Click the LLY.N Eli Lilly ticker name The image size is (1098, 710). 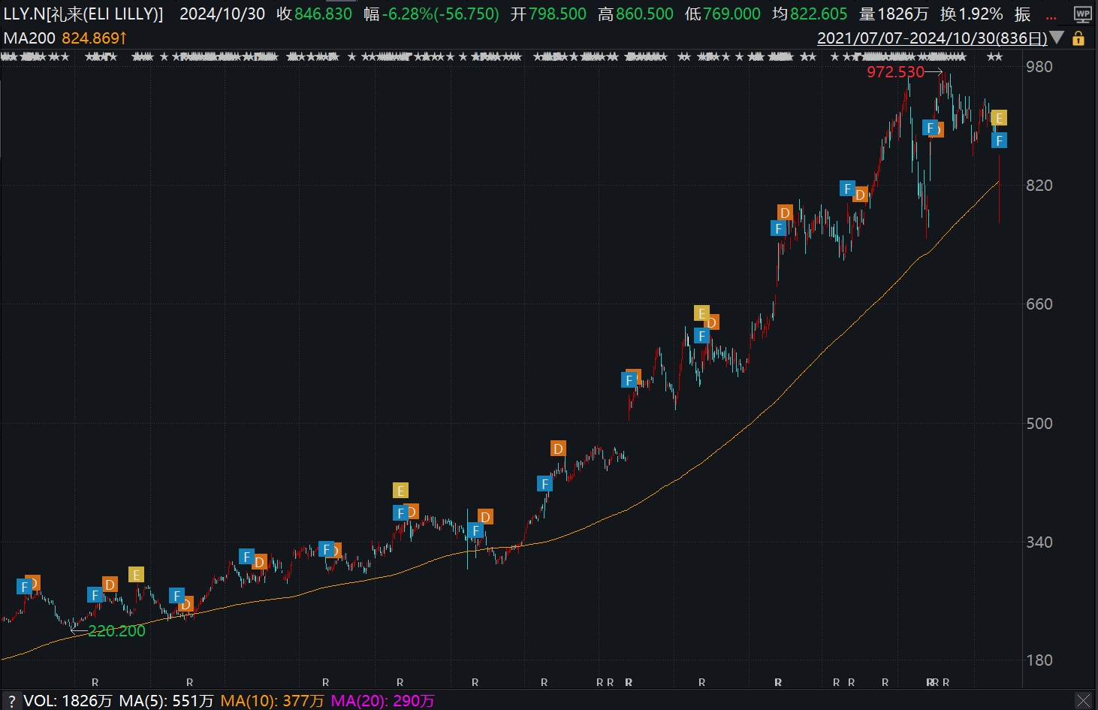click(83, 14)
